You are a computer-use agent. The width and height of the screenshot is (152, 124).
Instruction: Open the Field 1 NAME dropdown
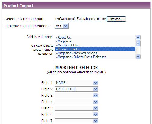pos(76,83)
